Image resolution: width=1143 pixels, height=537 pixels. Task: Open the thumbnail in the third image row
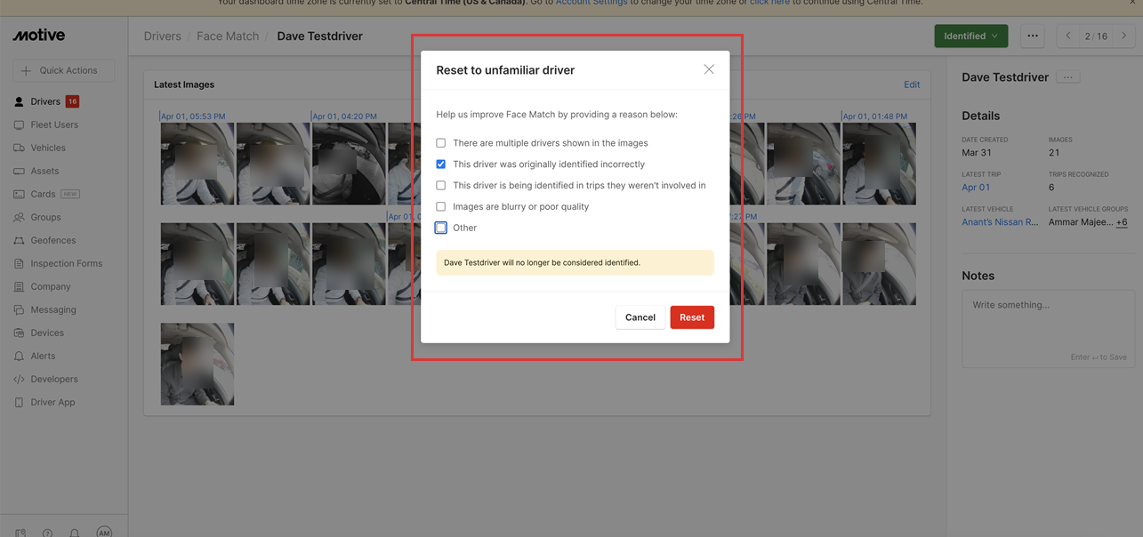pos(197,365)
